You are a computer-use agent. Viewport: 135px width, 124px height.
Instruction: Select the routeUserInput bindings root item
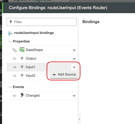tap(34, 33)
